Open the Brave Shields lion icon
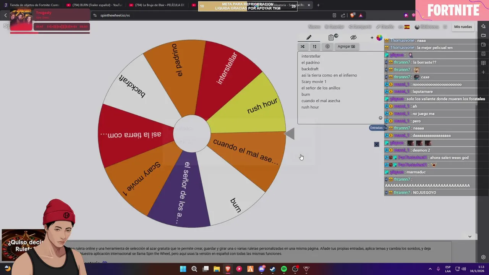This screenshot has height=275, width=489. (353, 15)
